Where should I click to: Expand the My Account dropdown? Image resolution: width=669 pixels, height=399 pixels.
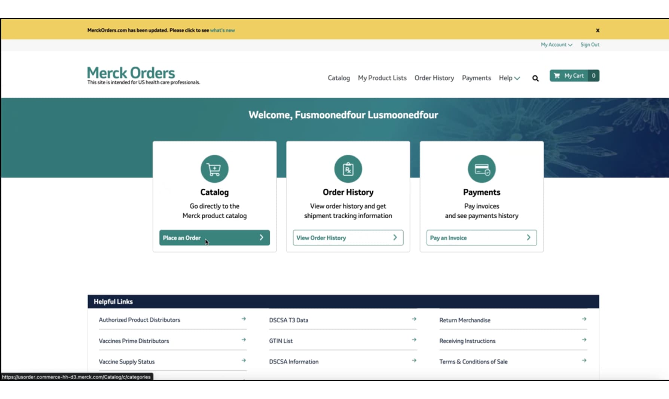pos(556,44)
